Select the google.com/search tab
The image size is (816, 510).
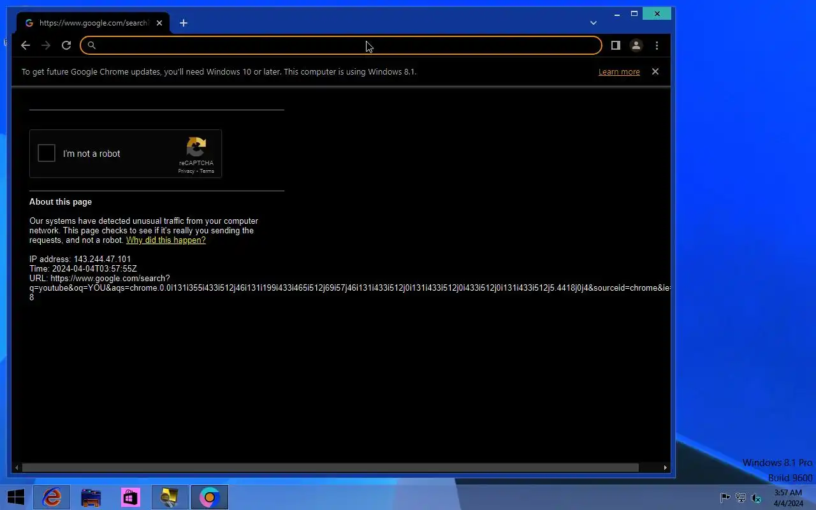pos(93,23)
